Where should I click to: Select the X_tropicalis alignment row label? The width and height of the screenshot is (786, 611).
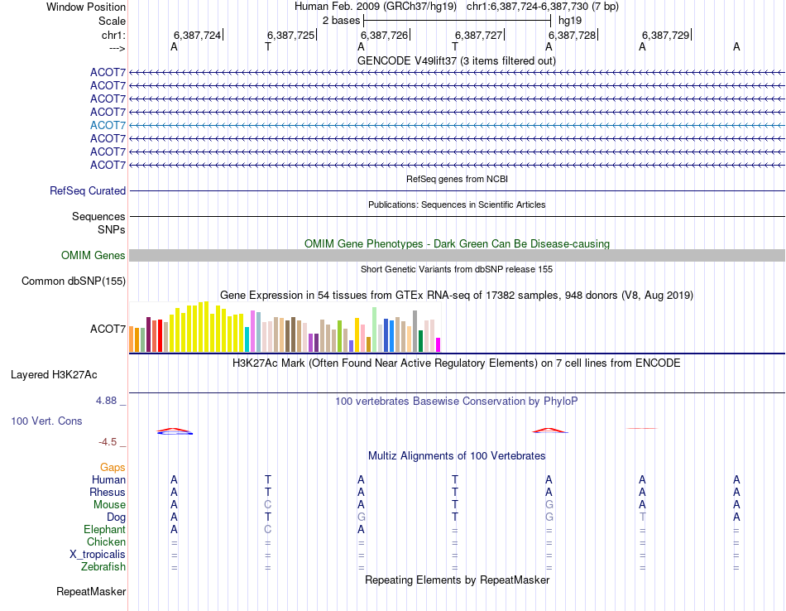[98, 555]
